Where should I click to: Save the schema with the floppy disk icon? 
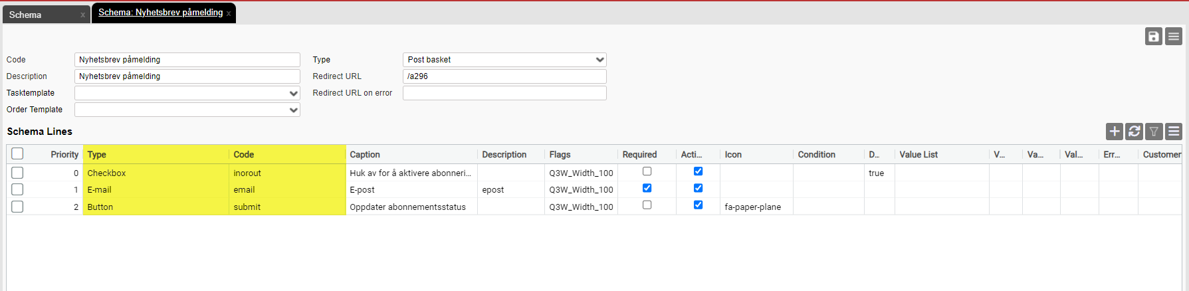click(1153, 37)
